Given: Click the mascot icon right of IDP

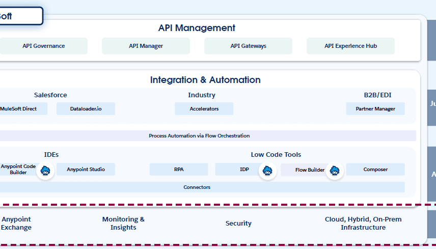Looking at the screenshot, I should click(267, 171).
